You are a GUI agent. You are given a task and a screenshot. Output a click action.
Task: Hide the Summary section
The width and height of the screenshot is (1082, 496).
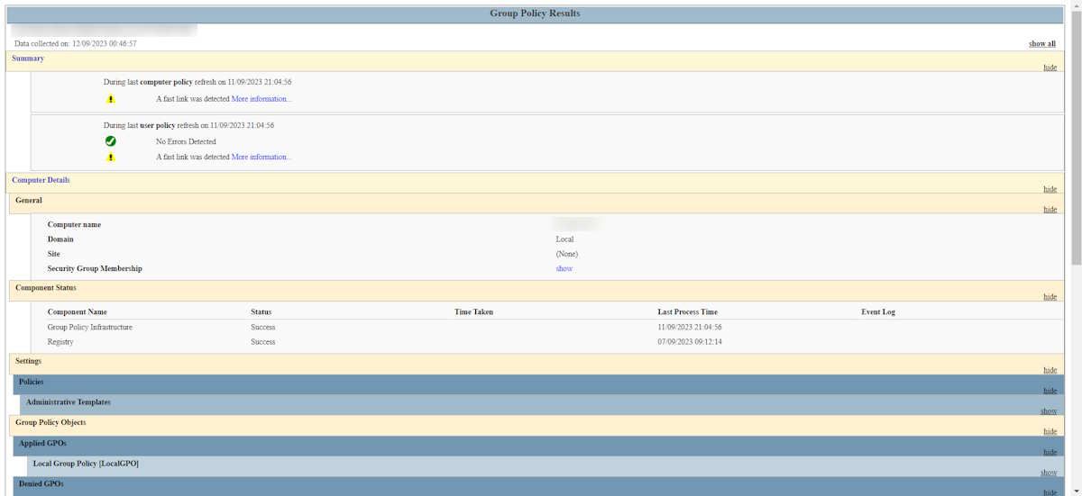1050,68
